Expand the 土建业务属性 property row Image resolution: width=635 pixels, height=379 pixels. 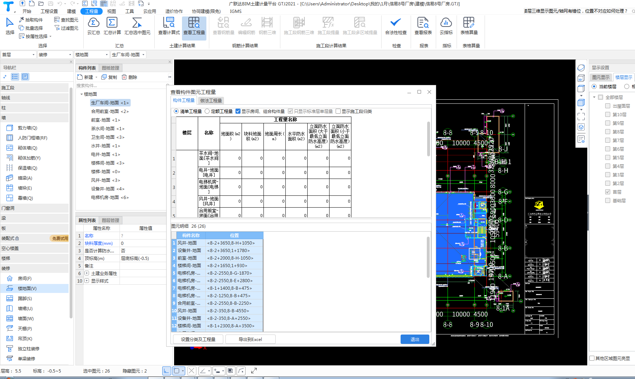tap(87, 273)
